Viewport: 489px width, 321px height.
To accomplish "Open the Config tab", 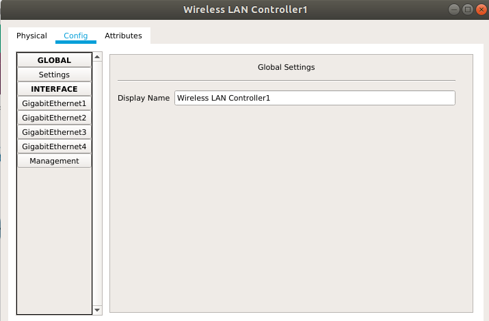I will point(76,36).
